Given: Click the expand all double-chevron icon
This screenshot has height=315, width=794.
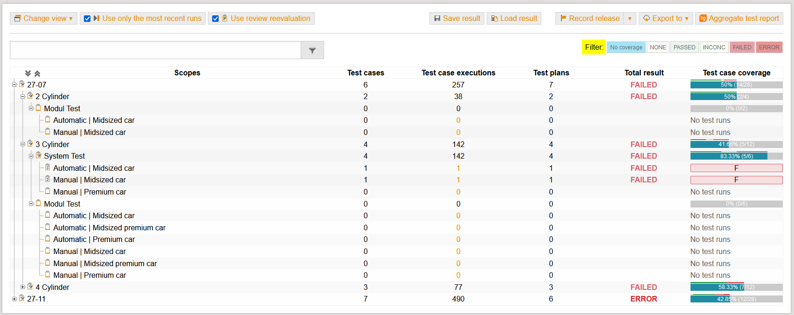Looking at the screenshot, I should click(x=28, y=74).
